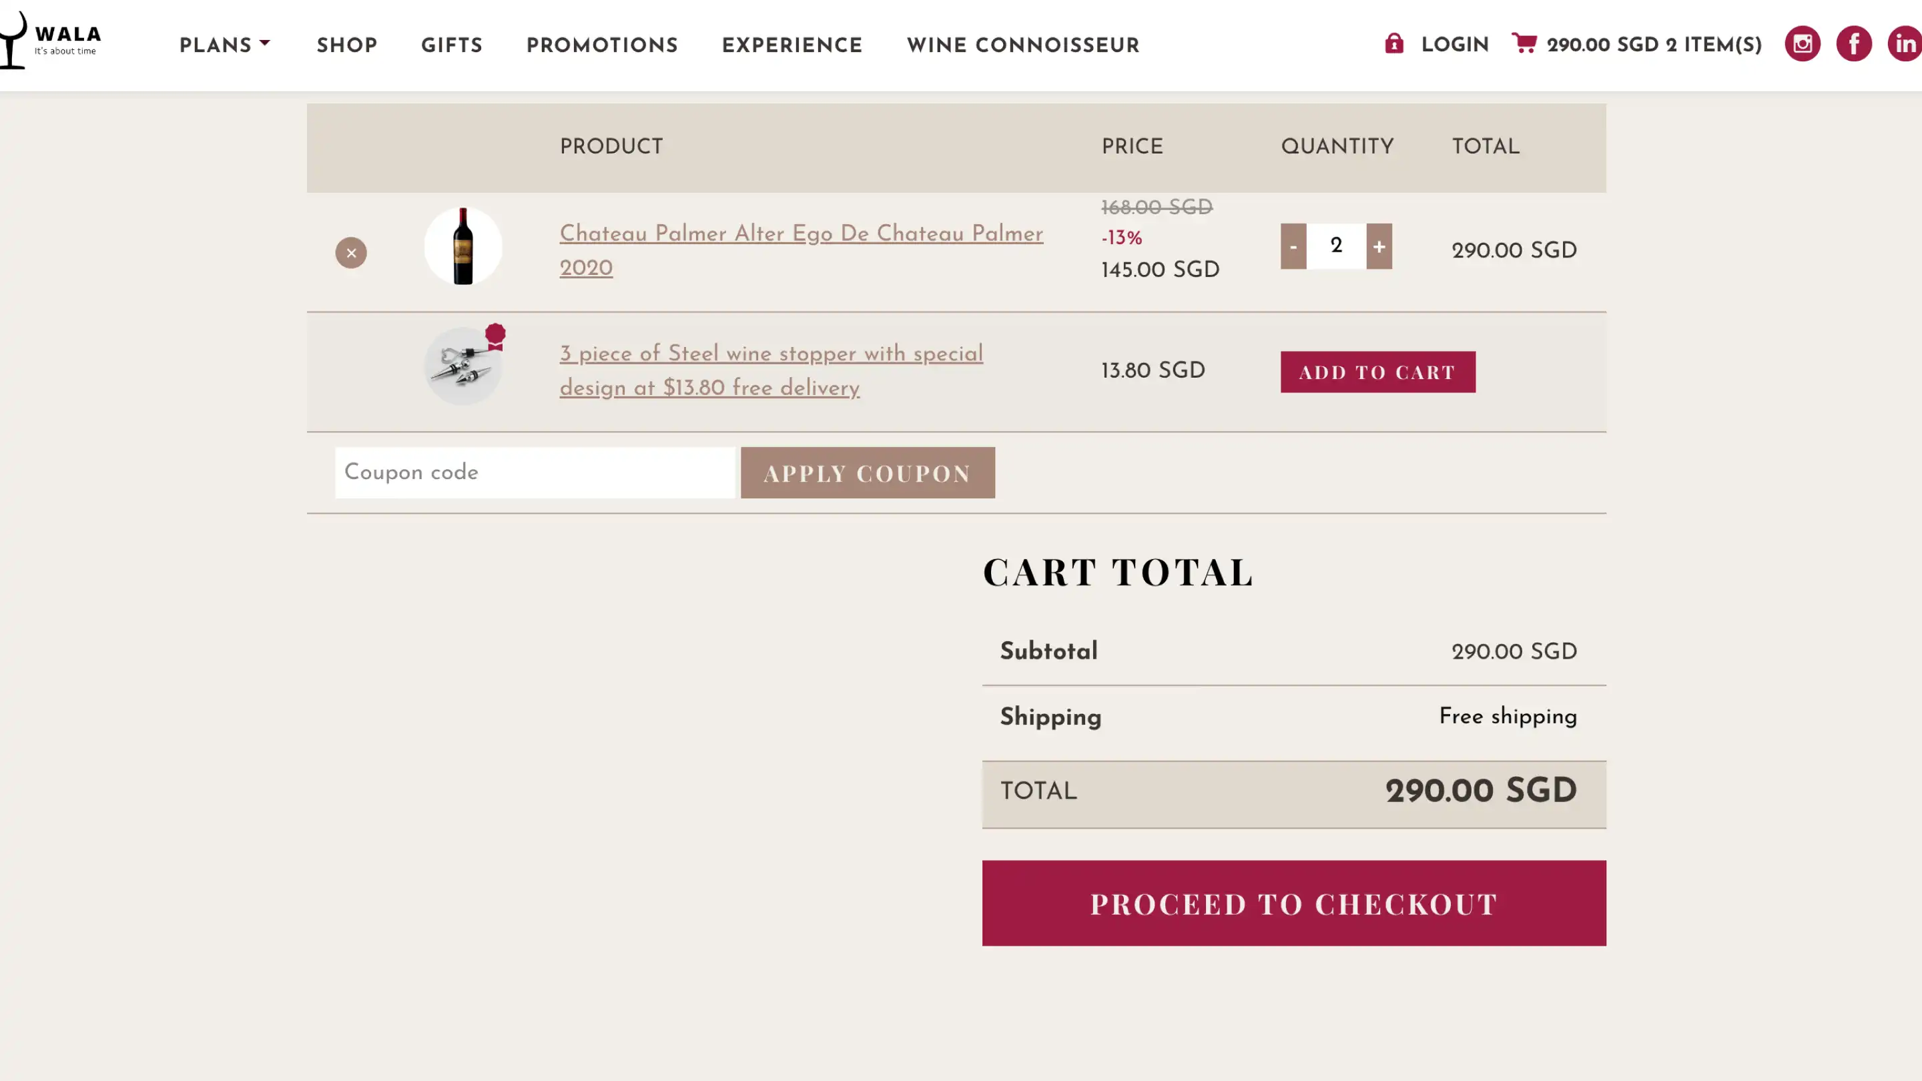This screenshot has height=1081, width=1922.
Task: Open the 3 piece Steel wine stopper link
Action: (771, 371)
